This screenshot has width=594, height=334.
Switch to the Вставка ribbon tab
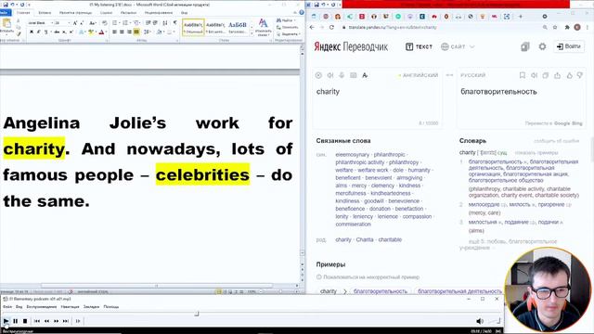45,12
